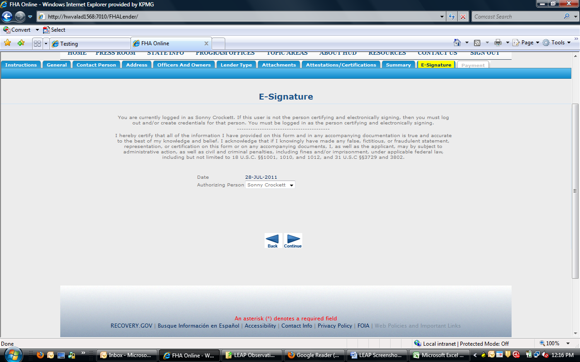Open the Privacy Policy footer link
This screenshot has height=362, width=580.
pos(335,326)
